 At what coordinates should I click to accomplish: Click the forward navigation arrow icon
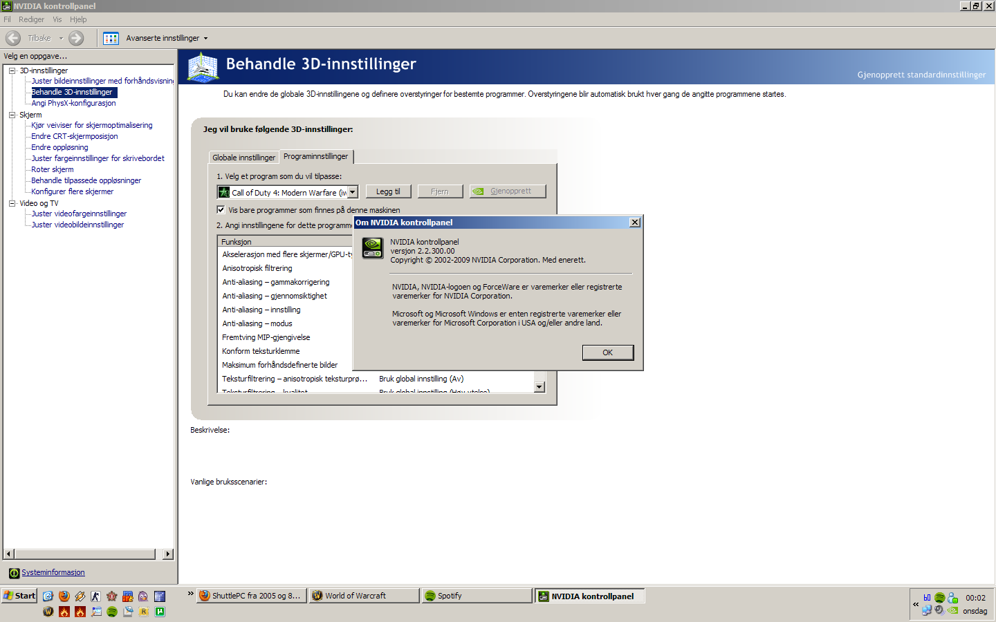coord(76,38)
